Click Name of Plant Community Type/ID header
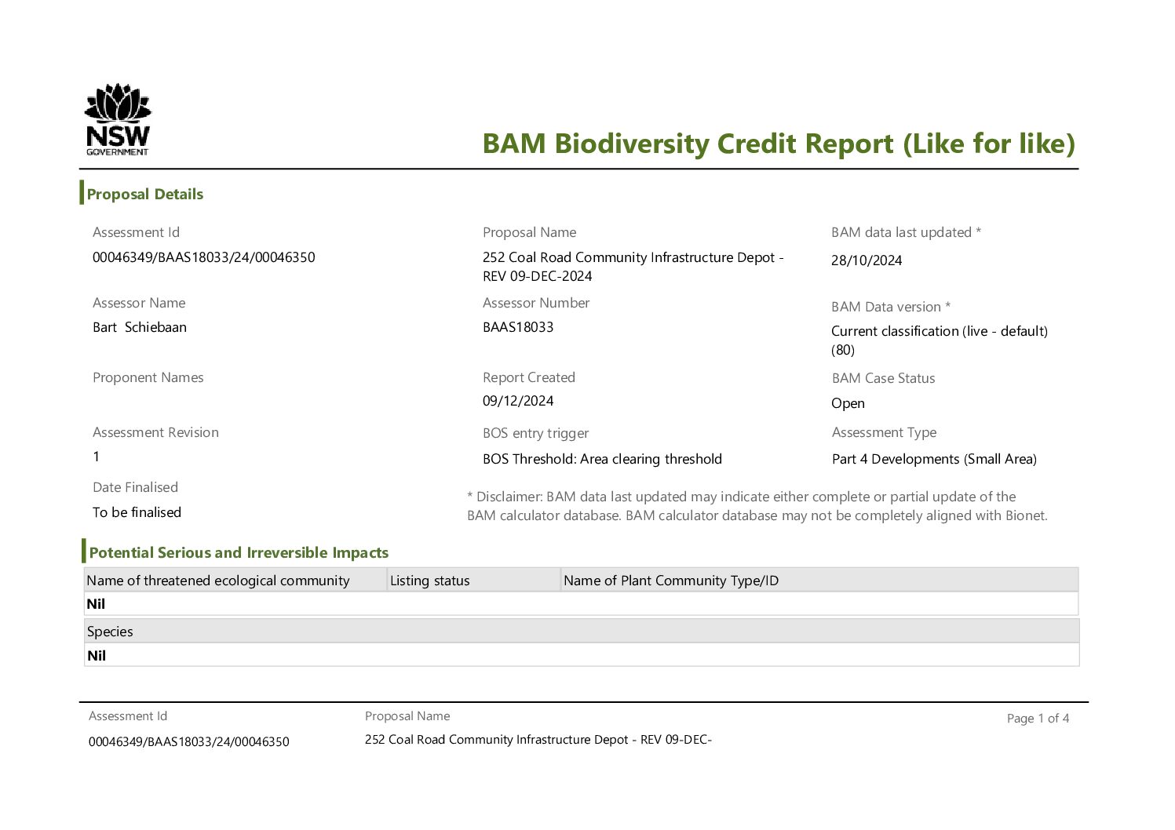 tap(819, 581)
